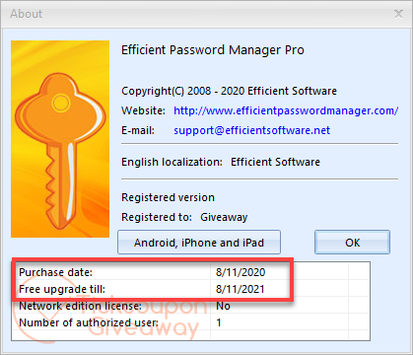
Task: Open the Android, iPhone and iPad button
Action: [199, 243]
